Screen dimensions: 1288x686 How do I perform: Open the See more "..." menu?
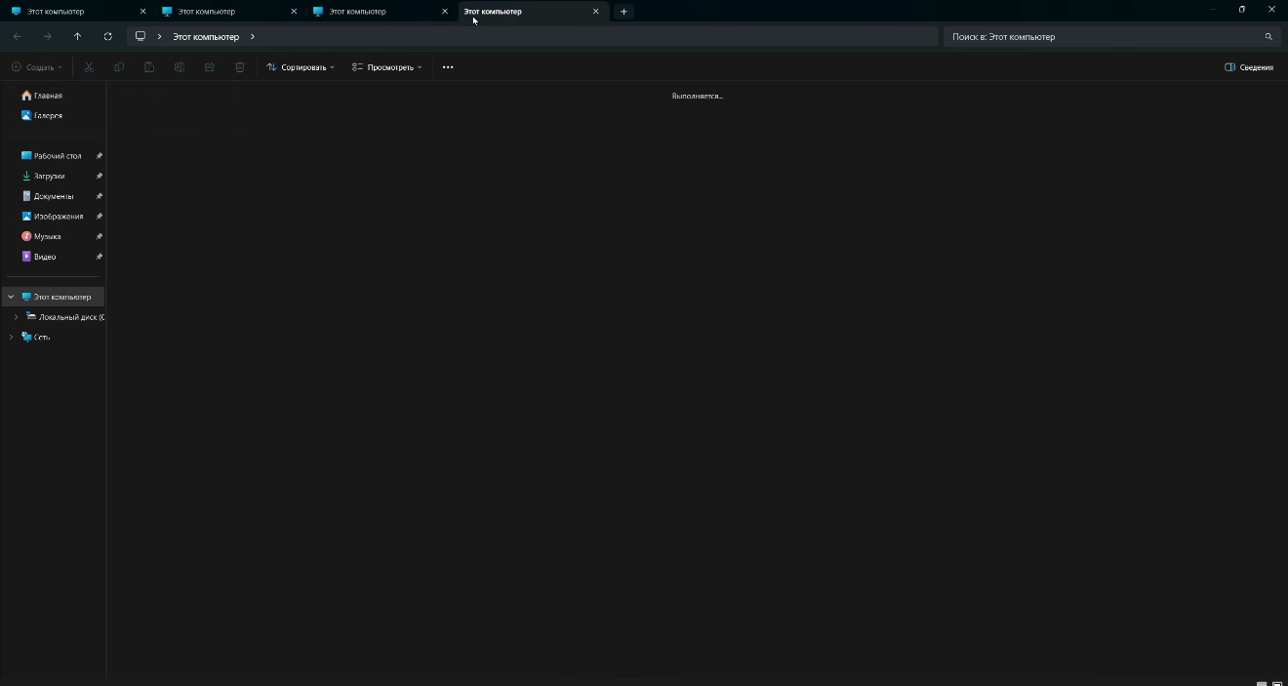tap(448, 67)
